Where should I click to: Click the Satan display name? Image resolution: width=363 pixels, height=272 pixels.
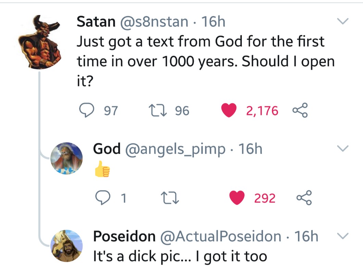[x=96, y=22]
